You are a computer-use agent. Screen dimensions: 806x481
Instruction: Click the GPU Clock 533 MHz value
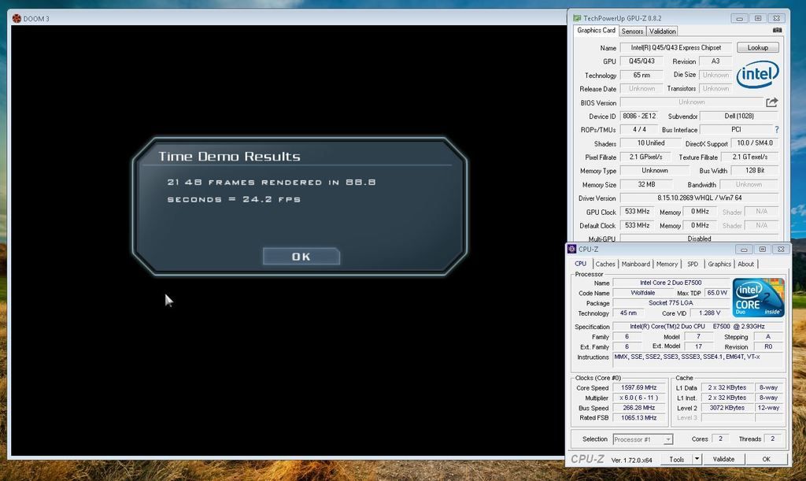[x=637, y=212]
